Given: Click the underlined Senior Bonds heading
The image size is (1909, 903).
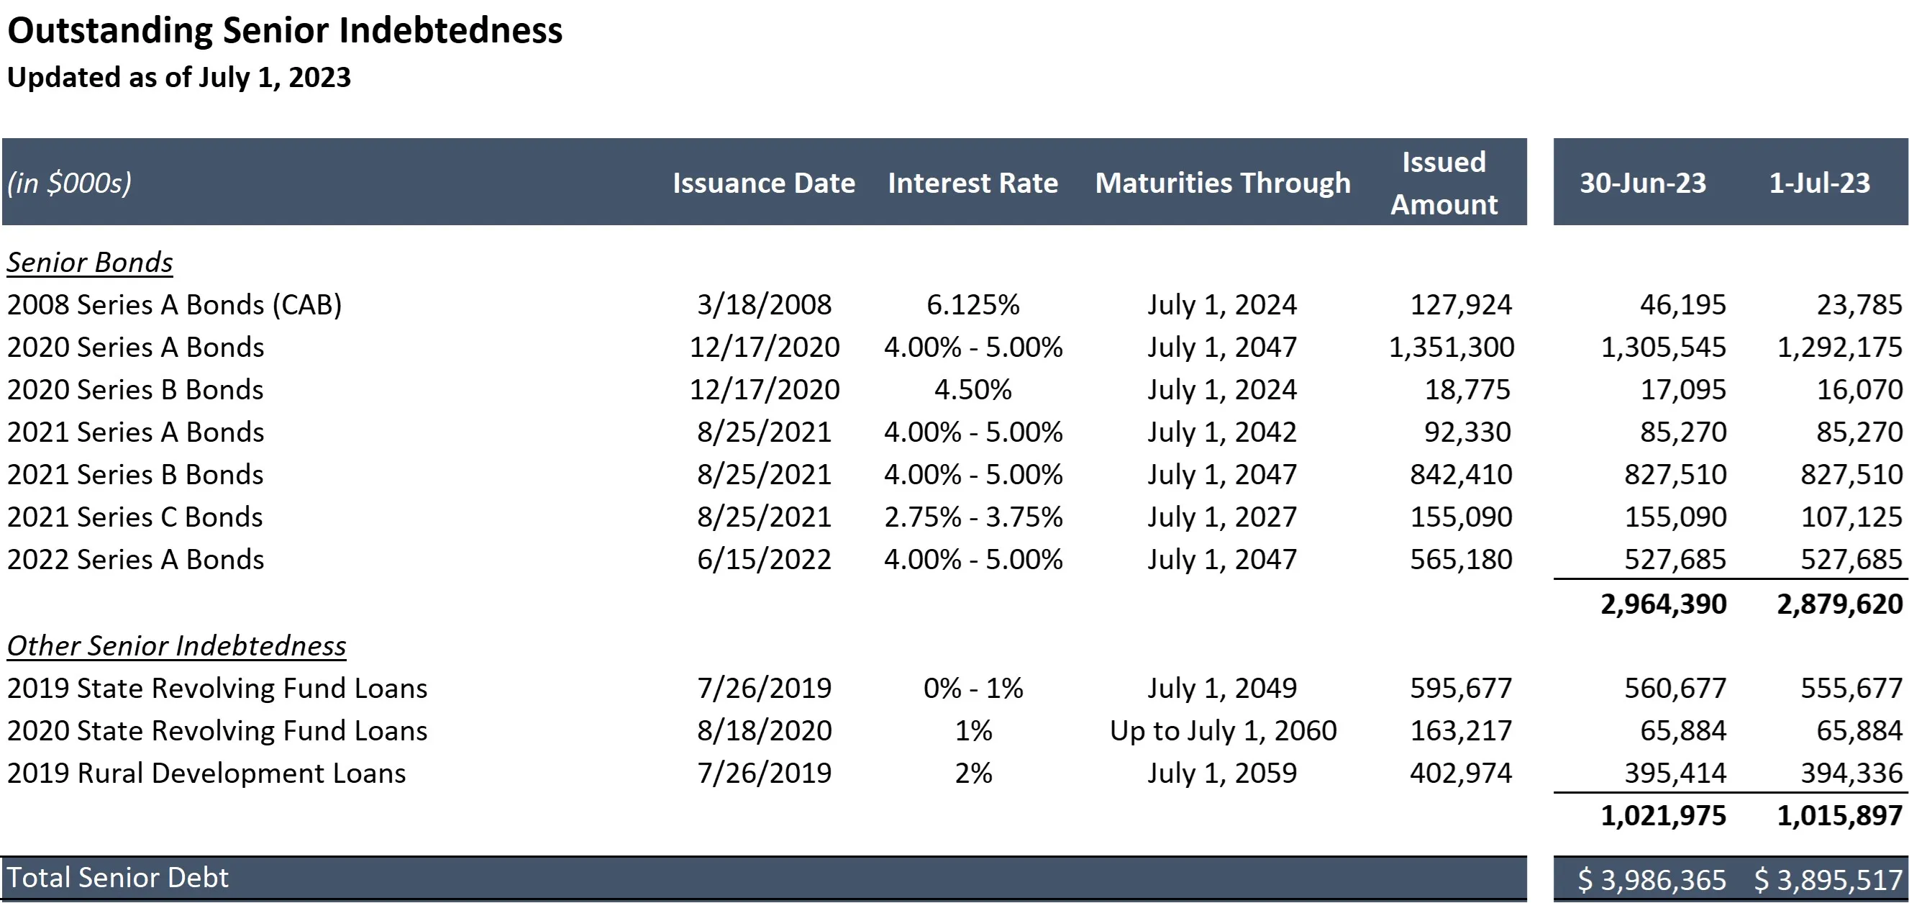Looking at the screenshot, I should pos(90,263).
